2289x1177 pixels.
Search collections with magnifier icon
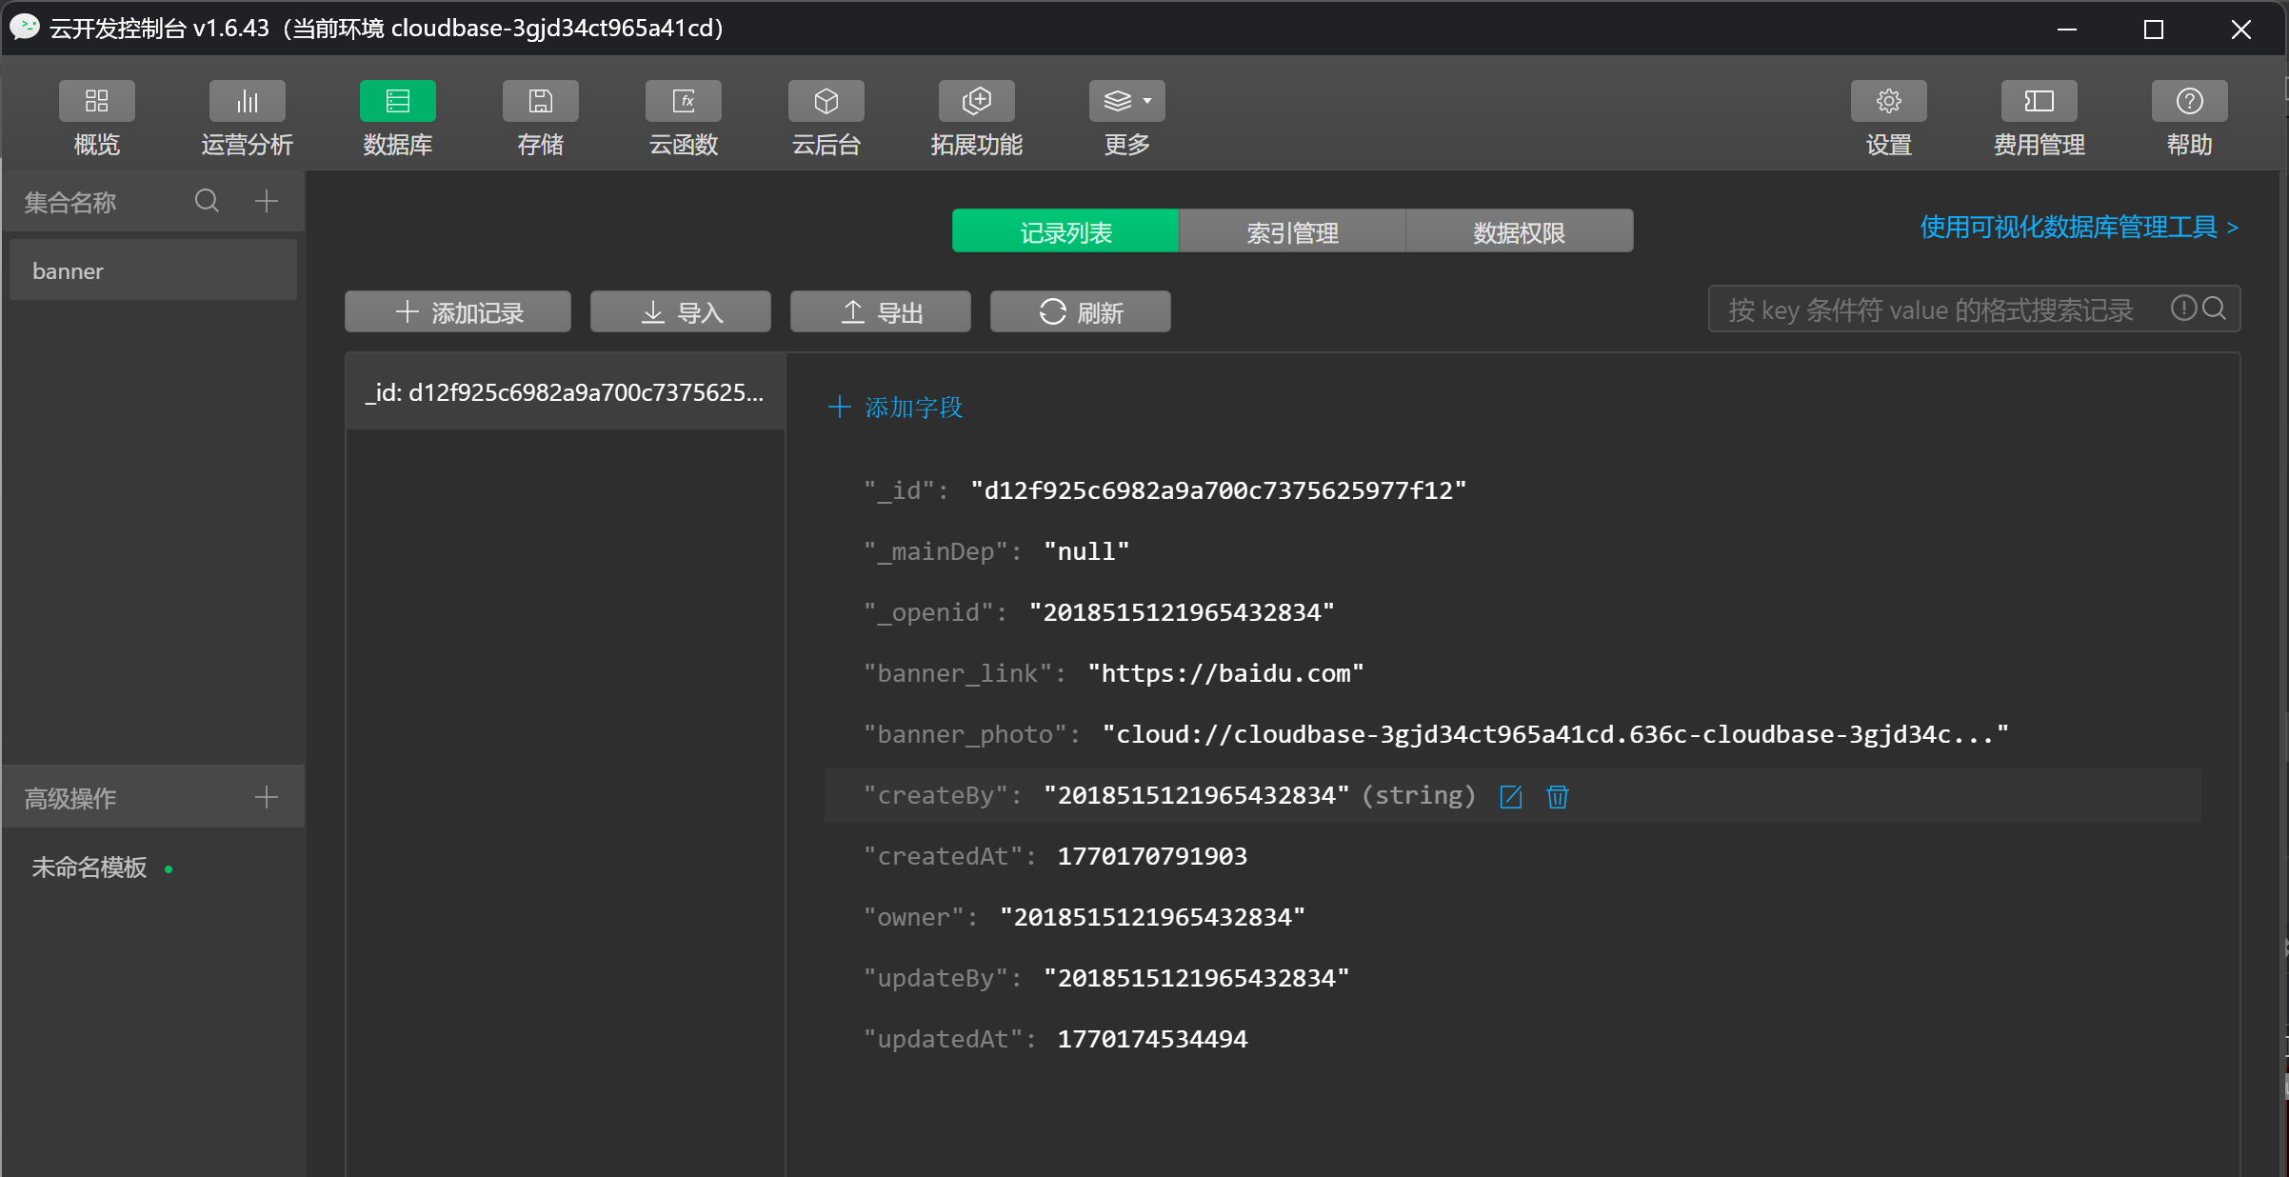[207, 201]
